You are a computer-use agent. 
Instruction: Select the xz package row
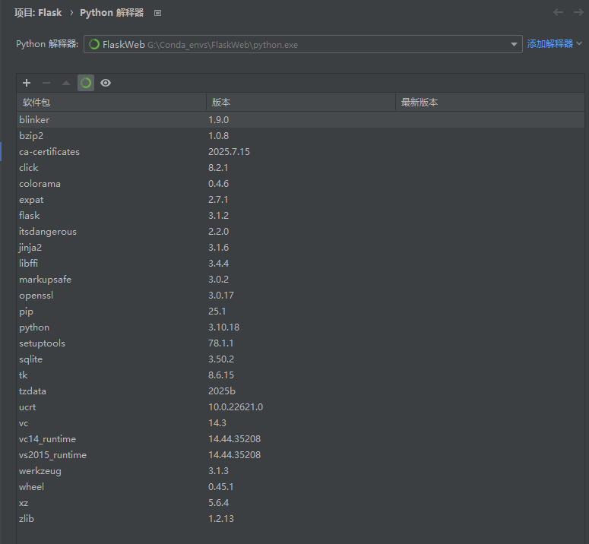pos(300,503)
